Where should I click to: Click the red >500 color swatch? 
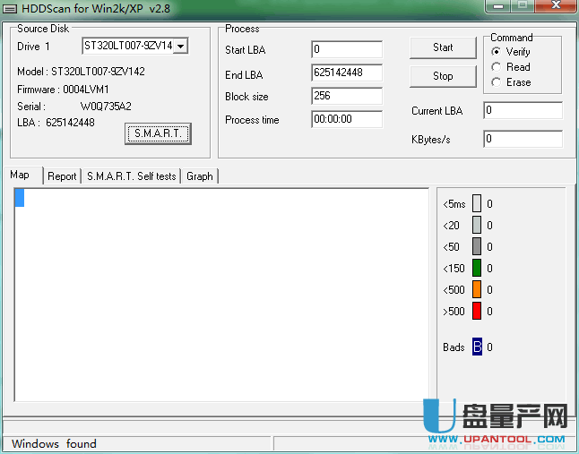pos(477,311)
